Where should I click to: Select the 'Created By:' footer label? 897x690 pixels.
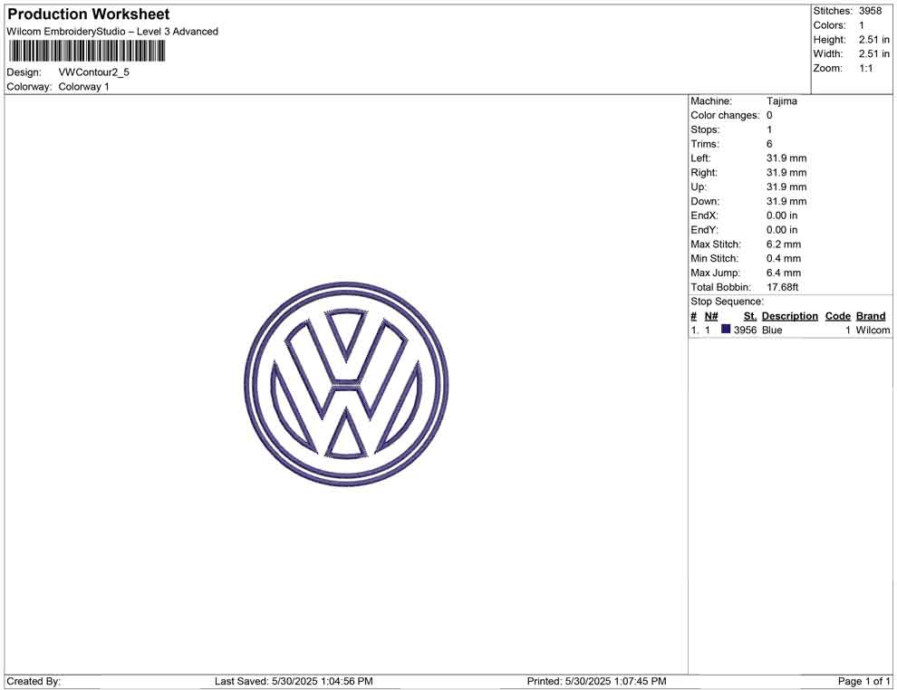tap(34, 681)
